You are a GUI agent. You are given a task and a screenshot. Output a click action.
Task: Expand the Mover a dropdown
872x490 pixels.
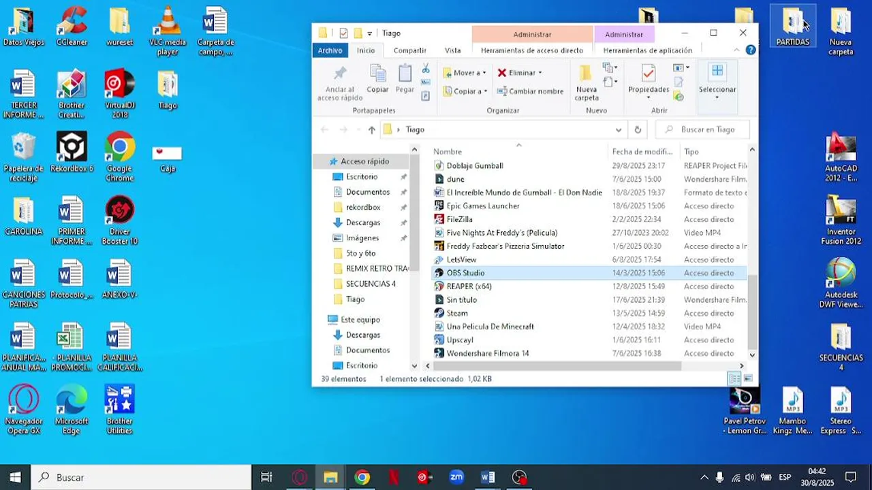click(x=484, y=73)
